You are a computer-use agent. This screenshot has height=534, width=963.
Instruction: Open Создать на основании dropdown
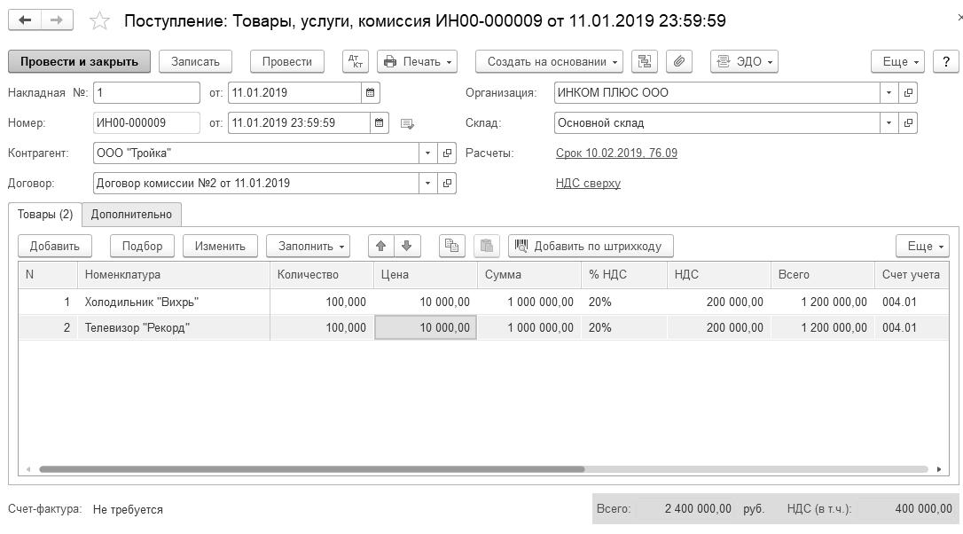click(x=549, y=61)
